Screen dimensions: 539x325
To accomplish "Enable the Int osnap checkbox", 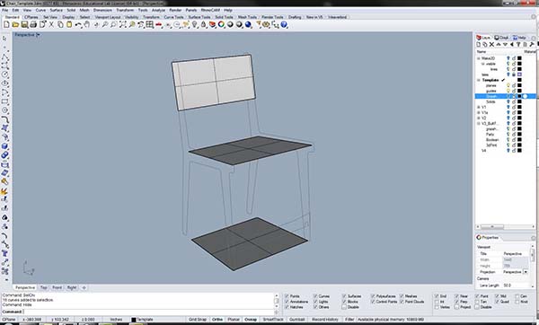I will click(437, 302).
